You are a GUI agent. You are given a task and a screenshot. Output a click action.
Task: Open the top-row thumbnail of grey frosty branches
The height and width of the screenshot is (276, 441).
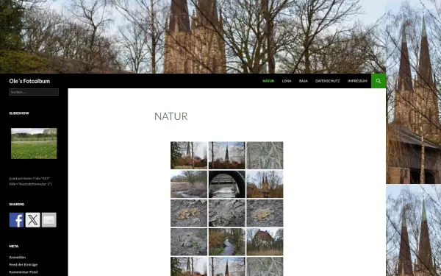(265, 155)
